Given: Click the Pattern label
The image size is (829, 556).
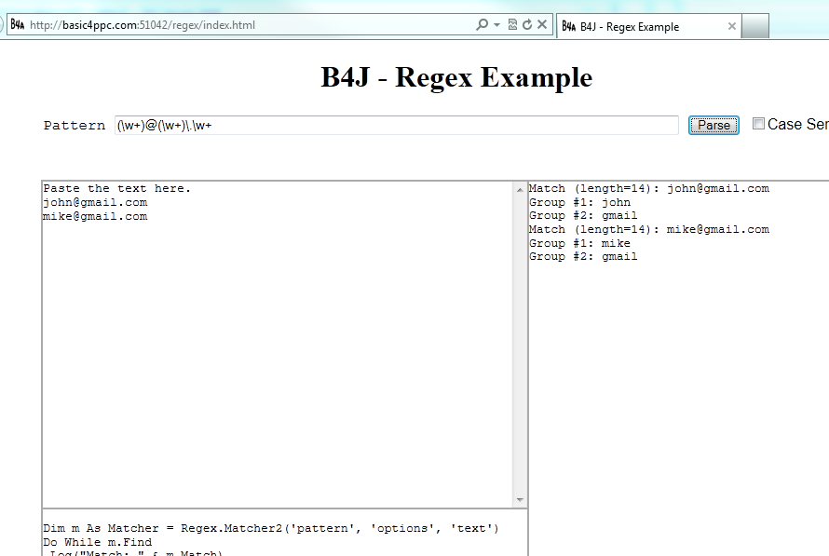Looking at the screenshot, I should 75,126.
